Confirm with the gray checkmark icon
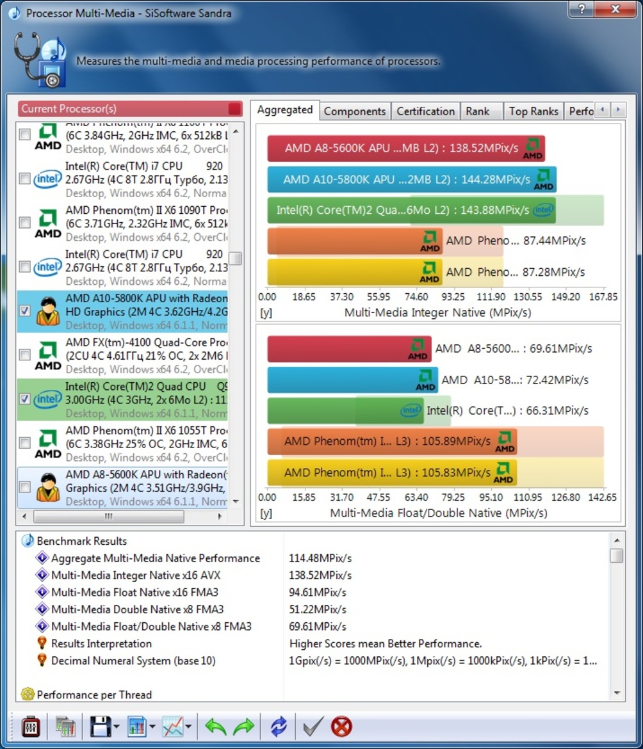The image size is (643, 749). click(x=313, y=727)
